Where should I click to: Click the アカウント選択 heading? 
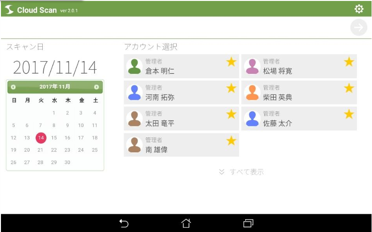pyautogui.click(x=151, y=46)
